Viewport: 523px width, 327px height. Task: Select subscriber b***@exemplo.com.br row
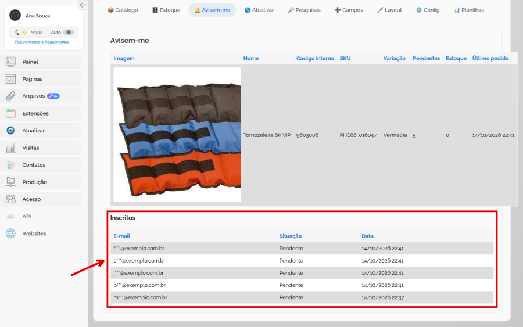coord(302,285)
